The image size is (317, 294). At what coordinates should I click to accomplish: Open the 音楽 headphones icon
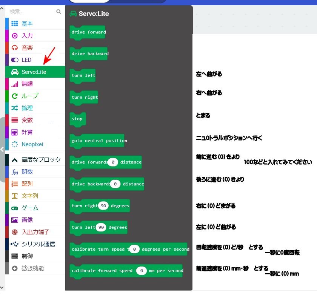click(x=15, y=48)
